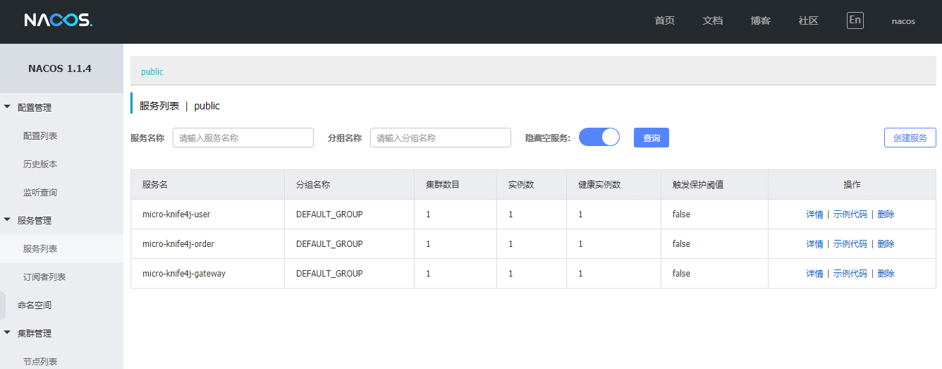
Task: Open the nacos user menu
Action: pyautogui.click(x=903, y=21)
